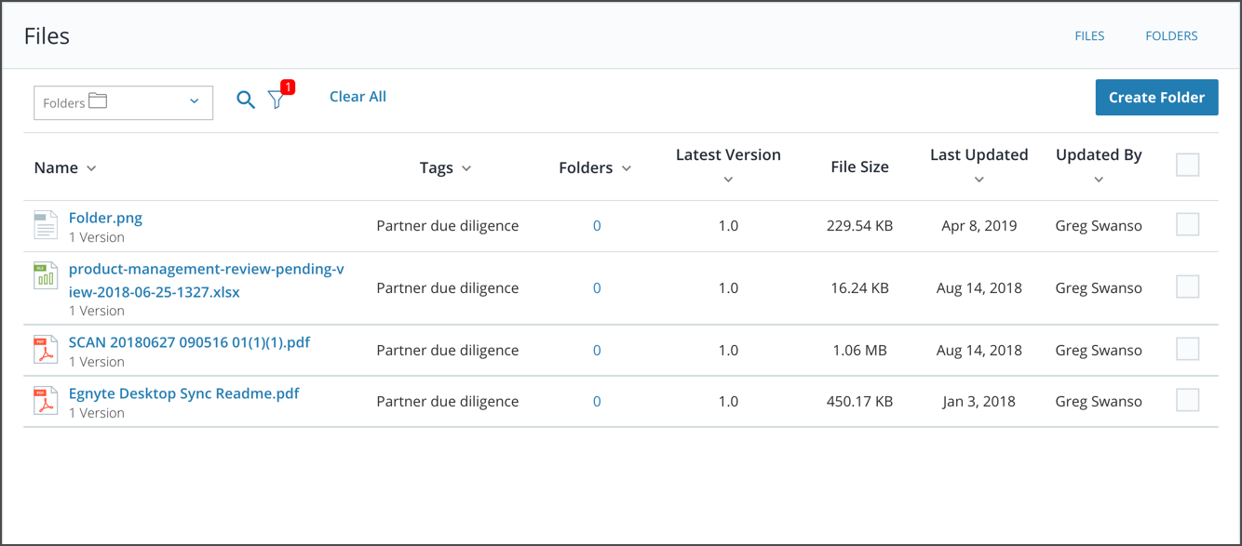Click the 450.17 KB size value
Image resolution: width=1242 pixels, height=546 pixels.
point(859,402)
